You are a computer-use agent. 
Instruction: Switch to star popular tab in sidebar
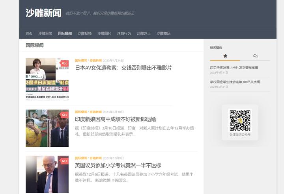coord(225,56)
